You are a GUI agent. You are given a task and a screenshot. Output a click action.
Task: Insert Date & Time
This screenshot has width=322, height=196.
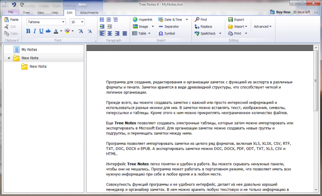point(170,19)
